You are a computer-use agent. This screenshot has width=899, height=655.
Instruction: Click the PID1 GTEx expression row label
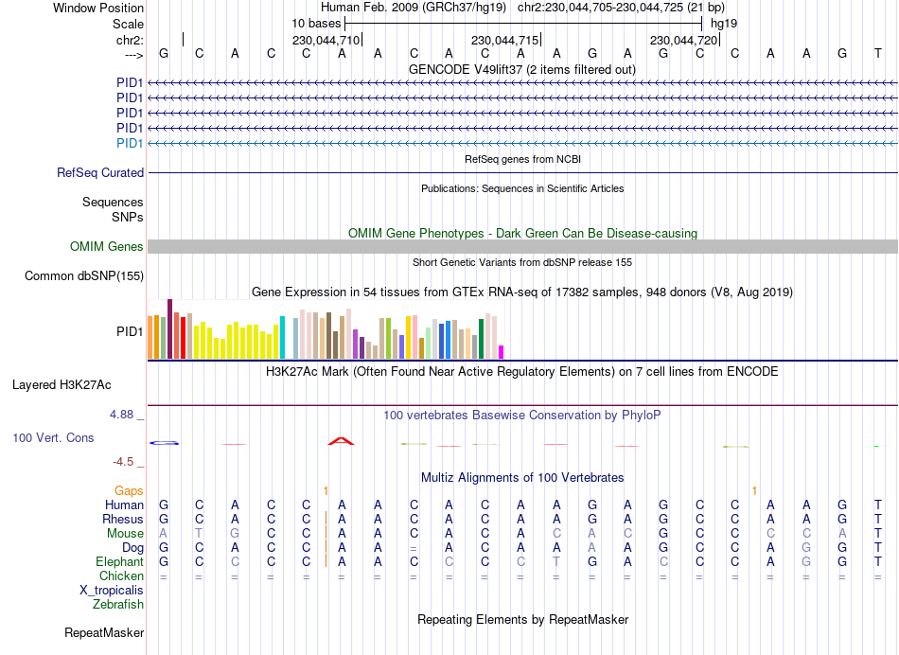tap(130, 331)
